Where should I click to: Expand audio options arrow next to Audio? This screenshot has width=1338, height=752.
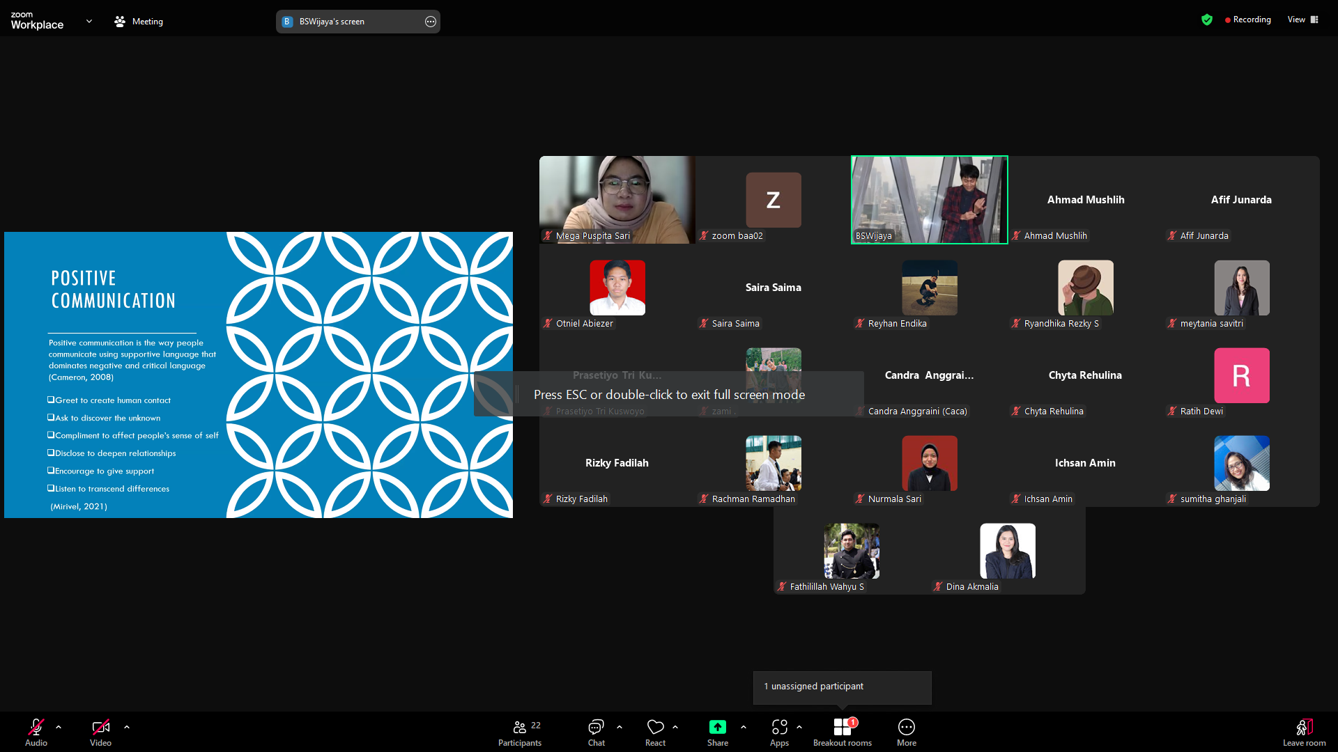pos(59,727)
